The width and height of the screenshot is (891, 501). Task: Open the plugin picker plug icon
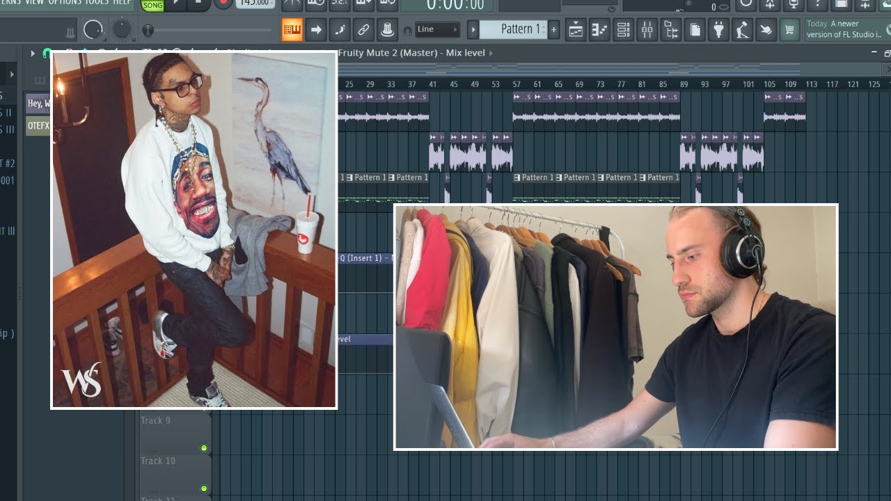tap(718, 30)
